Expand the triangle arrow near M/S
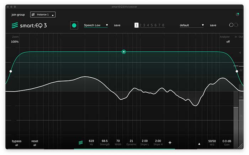This screenshot has height=155, width=249. click(199, 144)
